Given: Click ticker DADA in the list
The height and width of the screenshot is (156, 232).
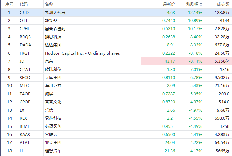Looking at the screenshot, I should [x=25, y=45].
